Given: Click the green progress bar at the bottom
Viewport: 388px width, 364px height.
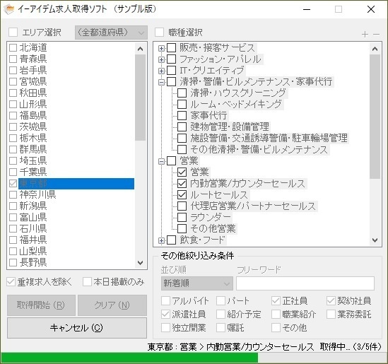Looking at the screenshot, I should coord(129,358).
